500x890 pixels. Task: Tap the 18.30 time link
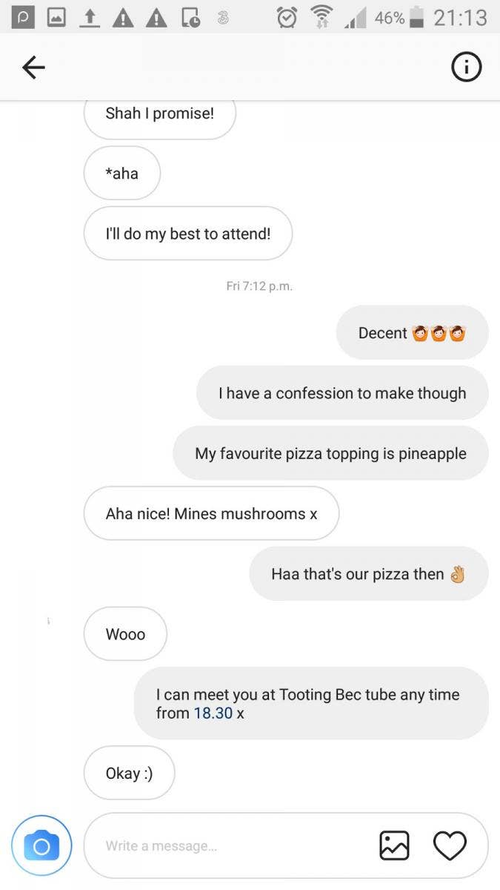click(x=213, y=713)
